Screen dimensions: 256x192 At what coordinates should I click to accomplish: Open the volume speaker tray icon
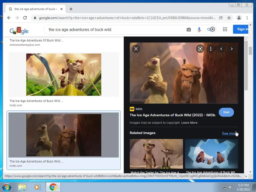(x=230, y=187)
